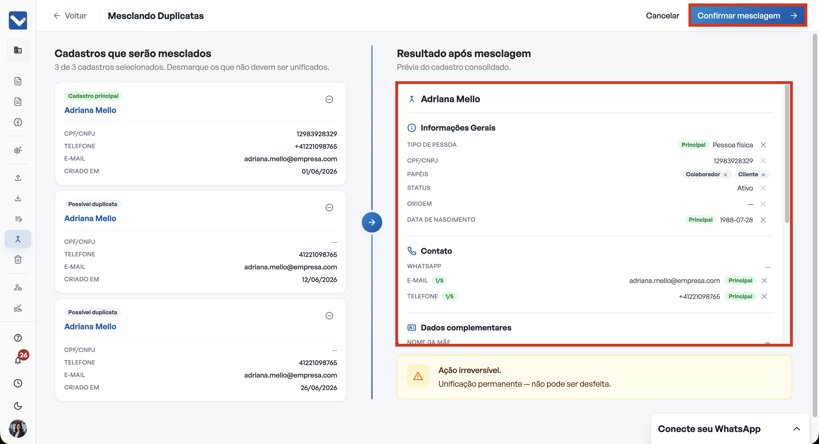Viewport: 819px width, 444px height.
Task: Open Adriana Mello link in Cadastro principal card
Action: click(x=90, y=110)
